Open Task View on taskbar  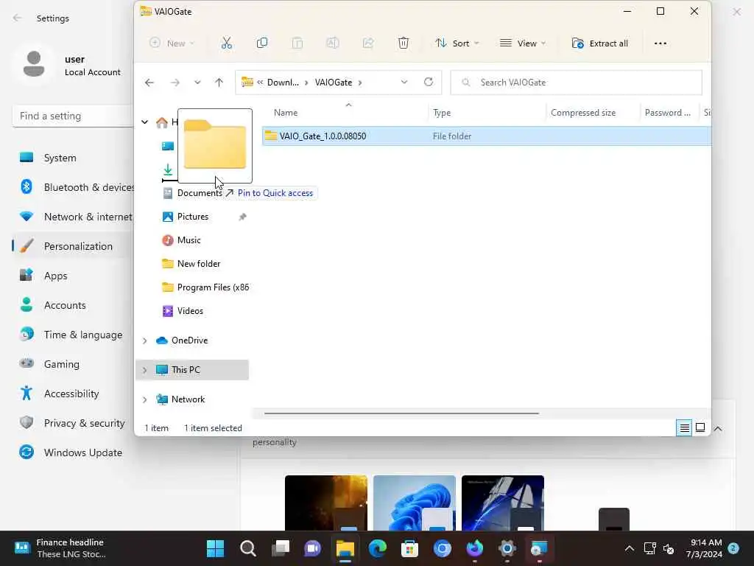[281, 548]
